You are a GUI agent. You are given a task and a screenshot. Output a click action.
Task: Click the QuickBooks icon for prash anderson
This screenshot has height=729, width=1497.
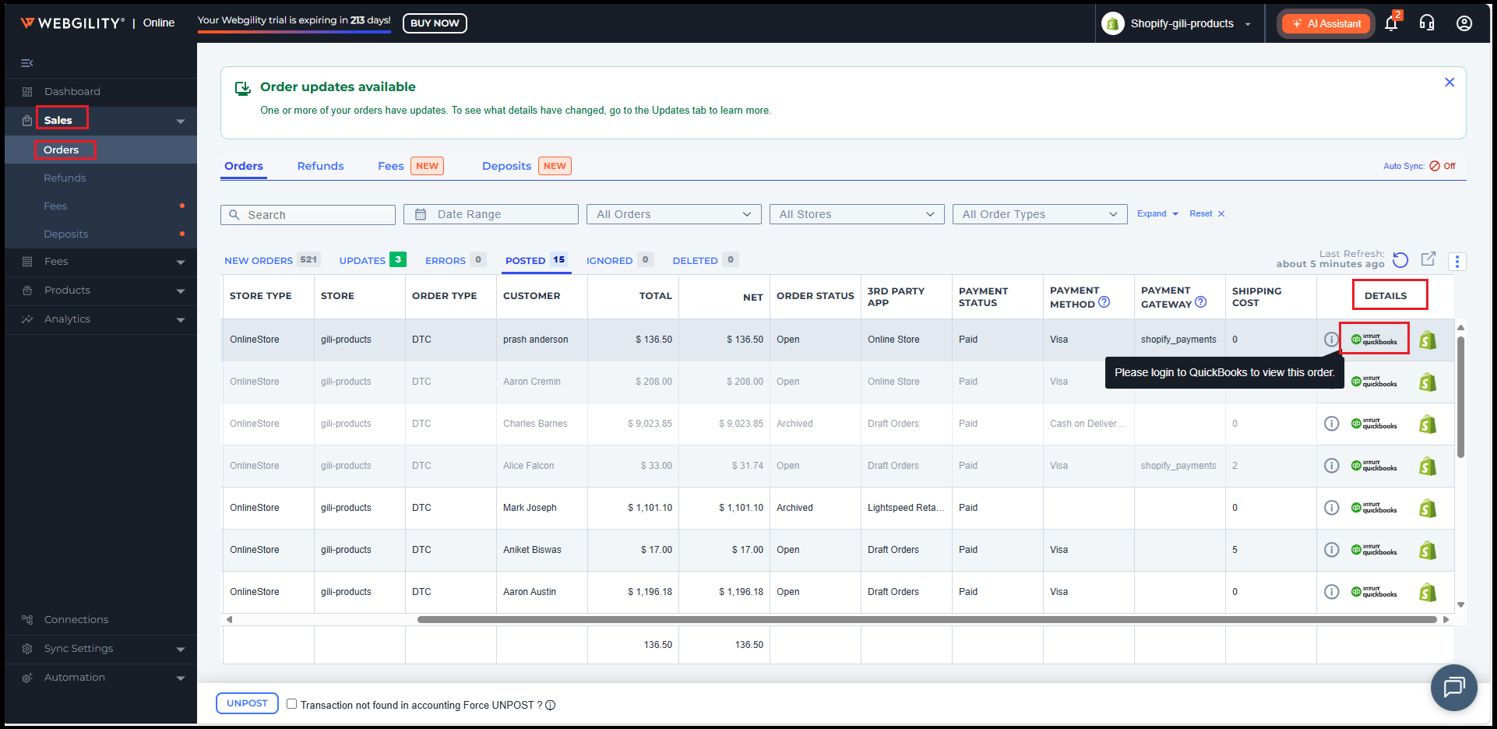coord(1374,340)
